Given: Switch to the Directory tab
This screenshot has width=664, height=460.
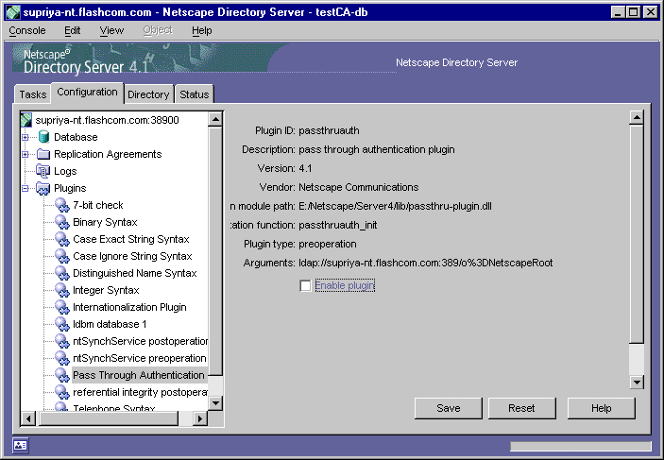Looking at the screenshot, I should (x=148, y=94).
